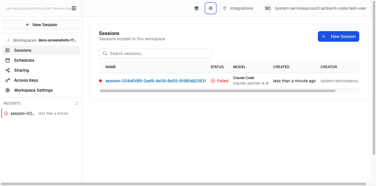Screen dimensions: 376x186
Task: Click the search sessions input field
Action: tap(155, 53)
